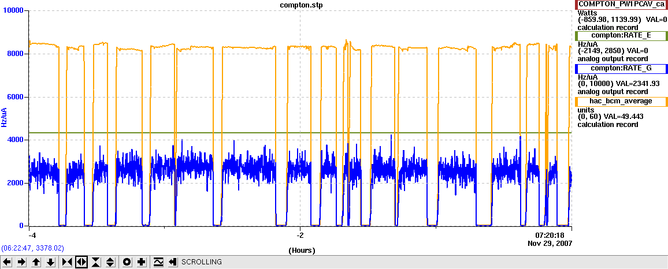Click the compton.stp plot title
The height and width of the screenshot is (269, 668).
click(x=300, y=5)
